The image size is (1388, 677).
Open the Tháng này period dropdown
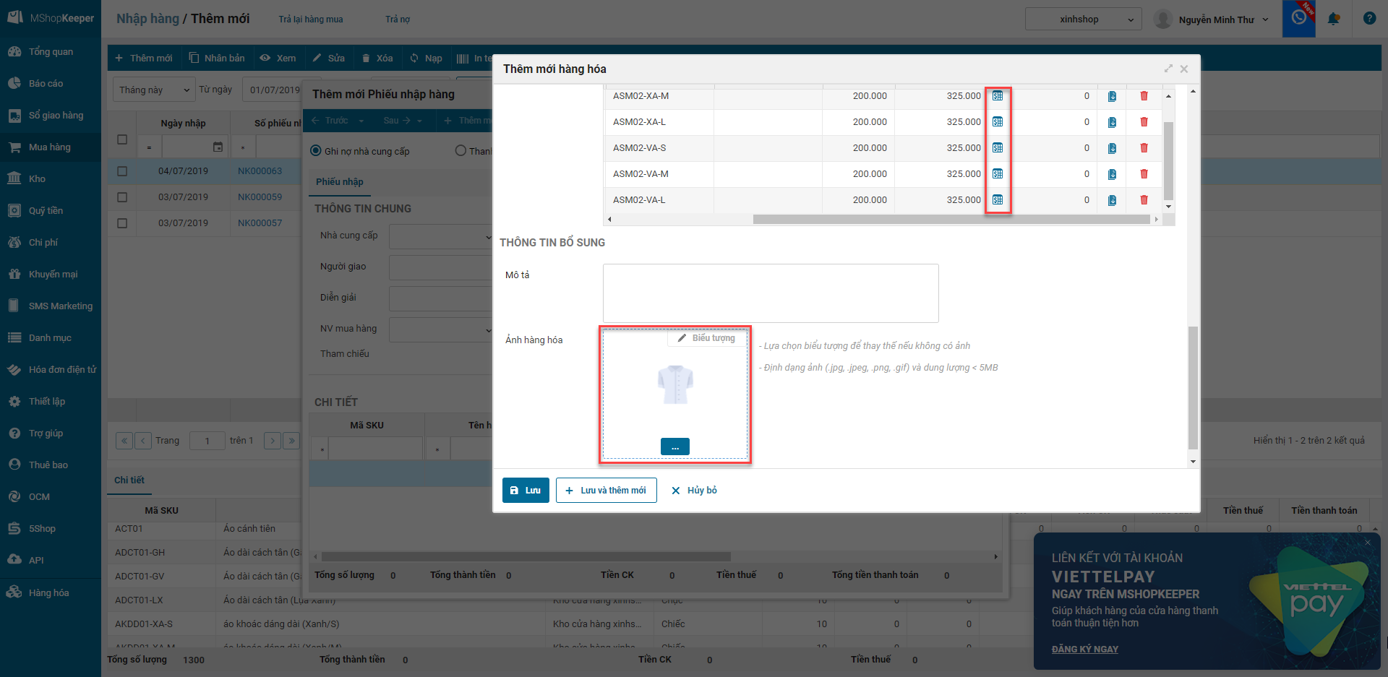point(154,90)
